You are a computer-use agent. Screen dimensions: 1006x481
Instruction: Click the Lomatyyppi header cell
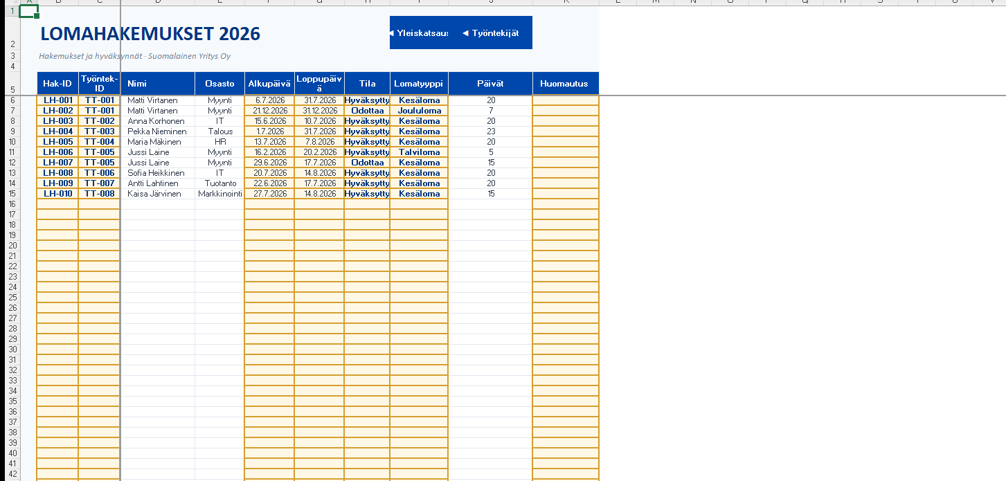coord(419,84)
